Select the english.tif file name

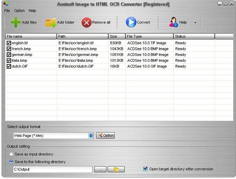click(x=20, y=43)
